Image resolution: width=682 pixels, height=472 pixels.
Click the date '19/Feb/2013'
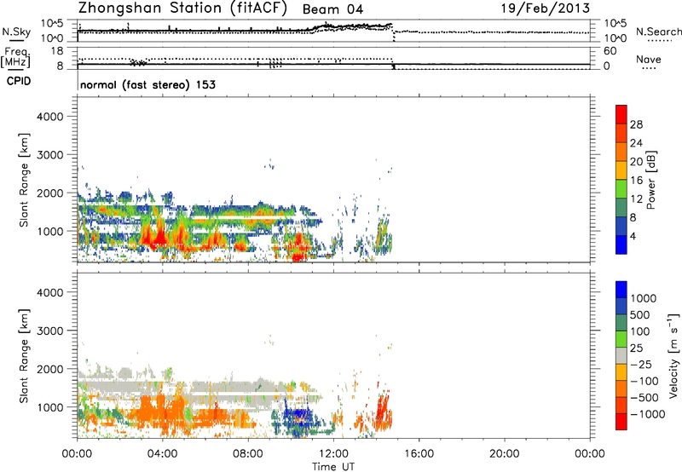pos(546,8)
